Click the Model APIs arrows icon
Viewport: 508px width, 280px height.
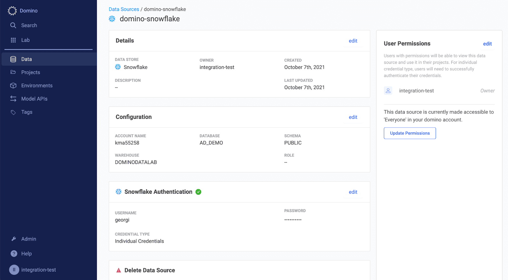(x=13, y=99)
